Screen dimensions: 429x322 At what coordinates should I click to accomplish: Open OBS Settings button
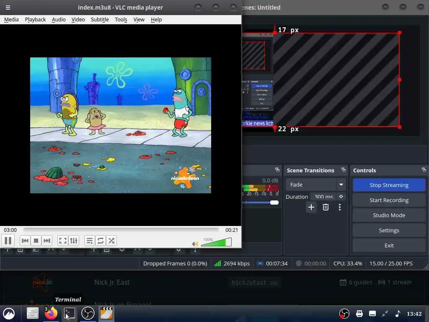(389, 230)
